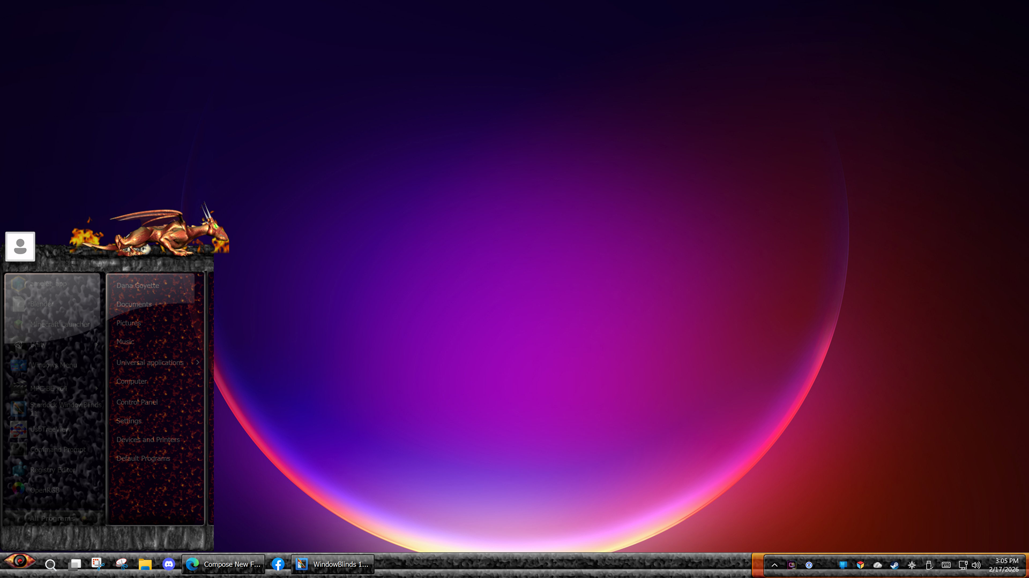Launch the Facebook taskbar icon
This screenshot has width=1029, height=578.
(278, 564)
